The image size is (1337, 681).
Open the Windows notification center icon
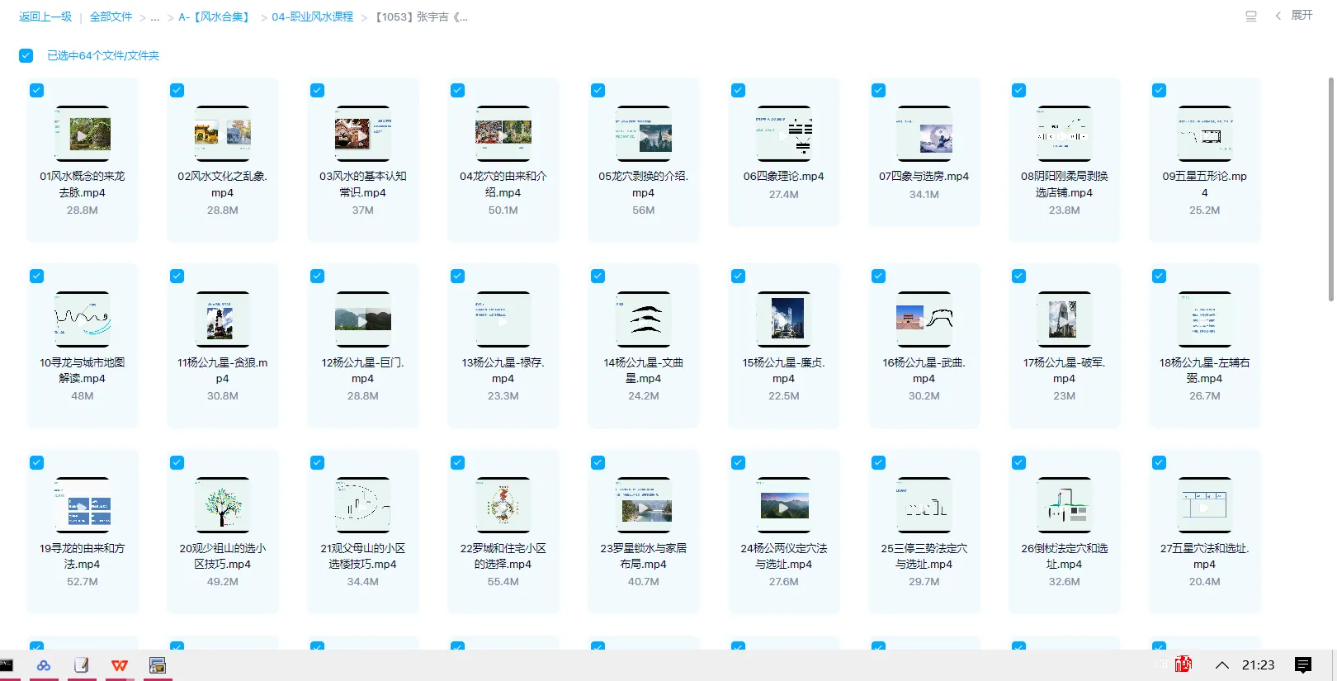[1303, 664]
